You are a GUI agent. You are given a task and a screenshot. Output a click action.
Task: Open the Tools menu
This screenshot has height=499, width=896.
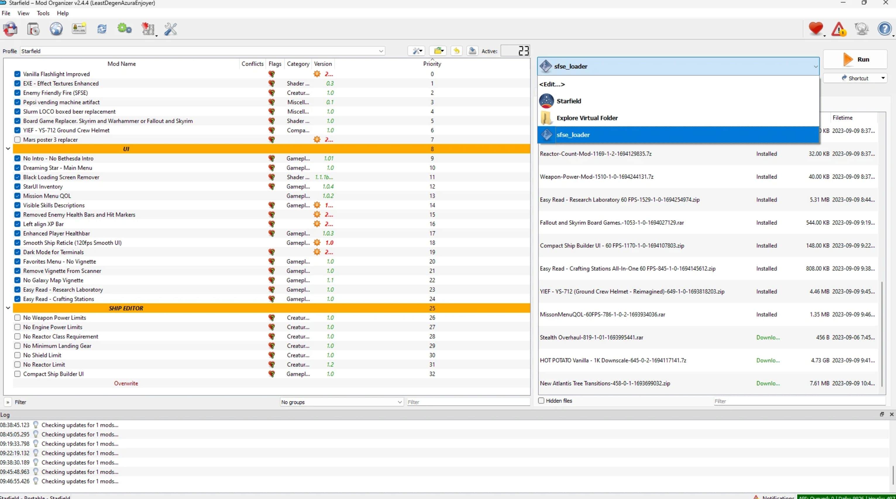click(43, 13)
